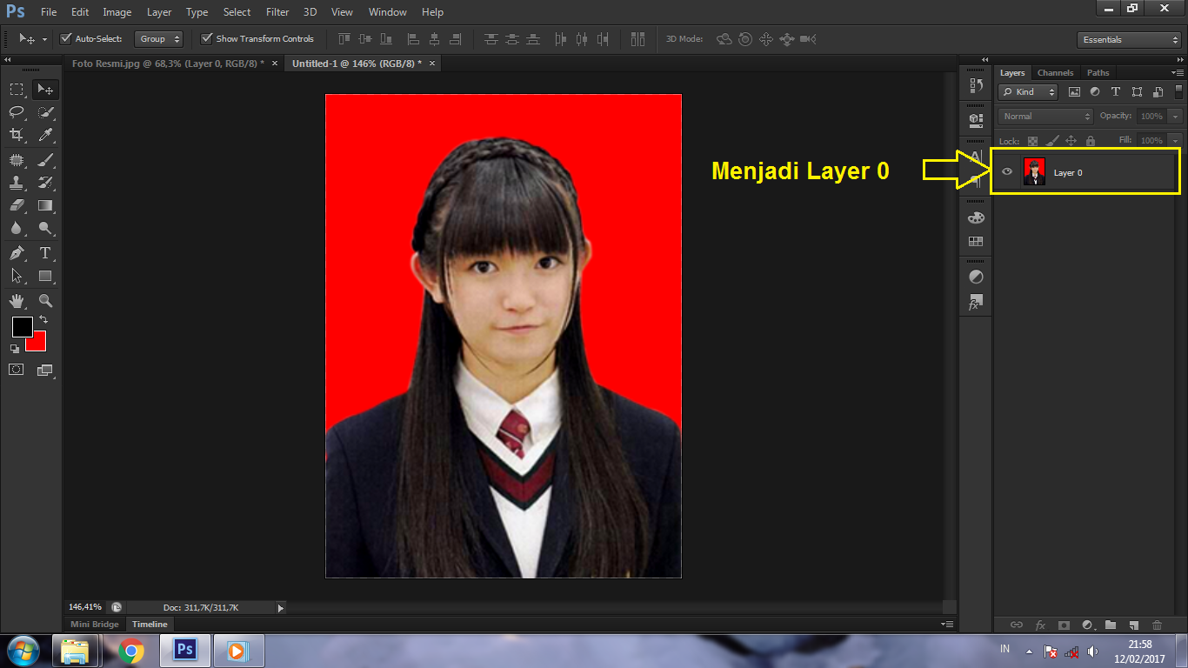Open the layer filter Kind dropdown
The image size is (1188, 668).
pyautogui.click(x=1028, y=92)
